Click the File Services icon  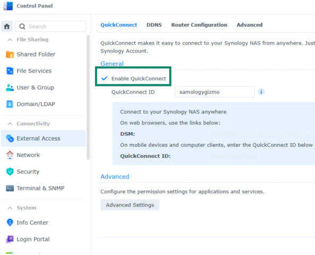[10, 71]
